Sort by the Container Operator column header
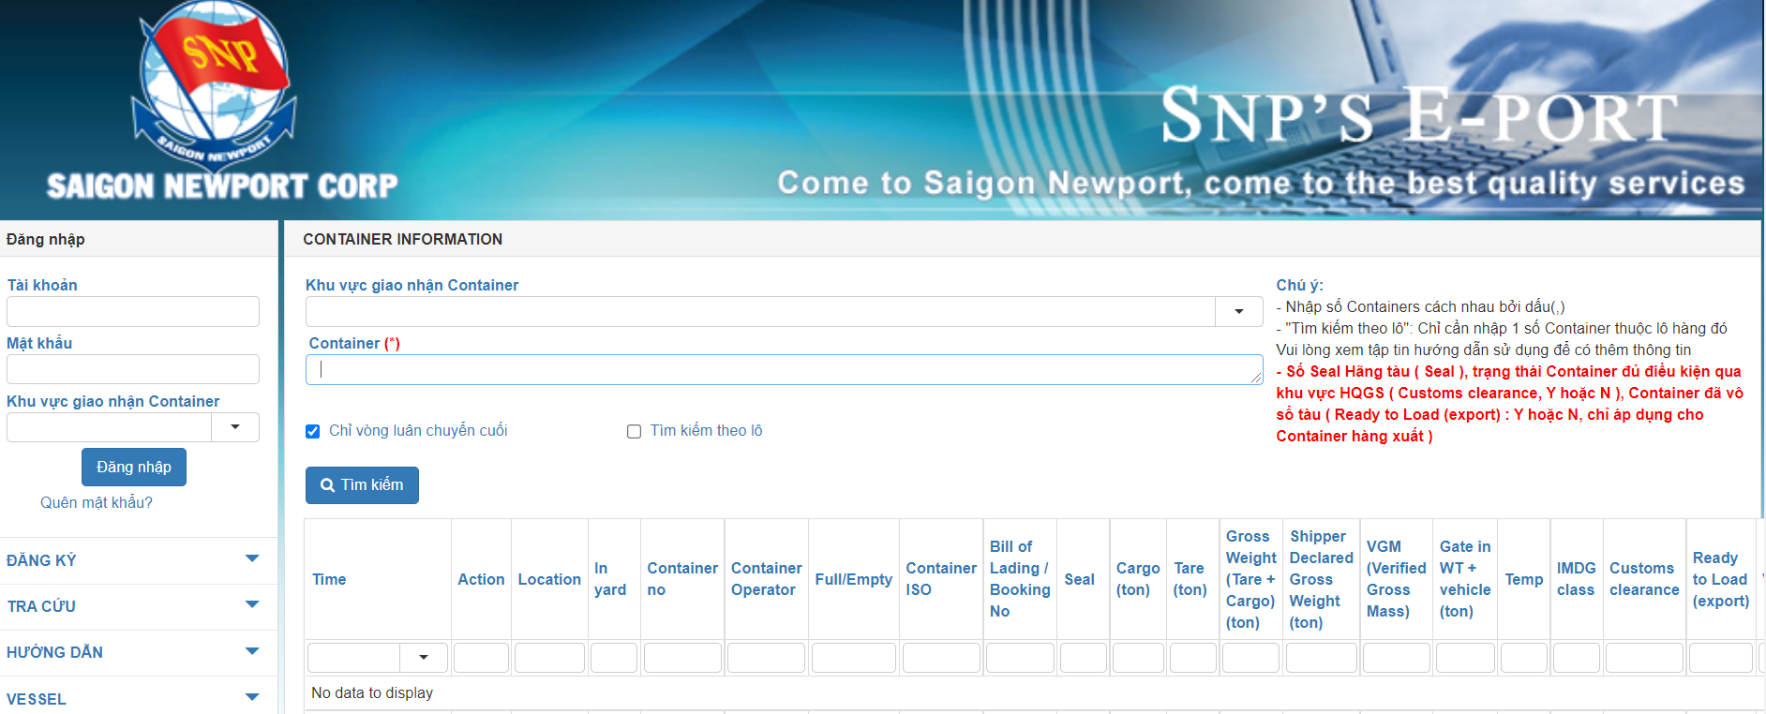This screenshot has width=1766, height=714. pos(767,579)
